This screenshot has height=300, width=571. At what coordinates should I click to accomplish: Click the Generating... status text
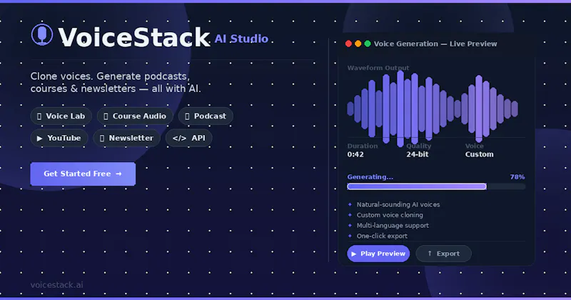370,177
